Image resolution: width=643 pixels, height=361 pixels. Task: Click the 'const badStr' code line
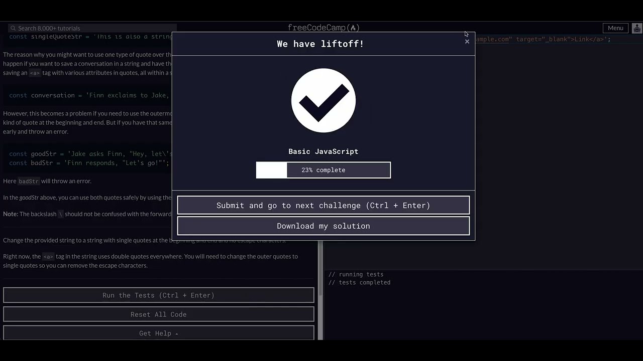click(89, 163)
